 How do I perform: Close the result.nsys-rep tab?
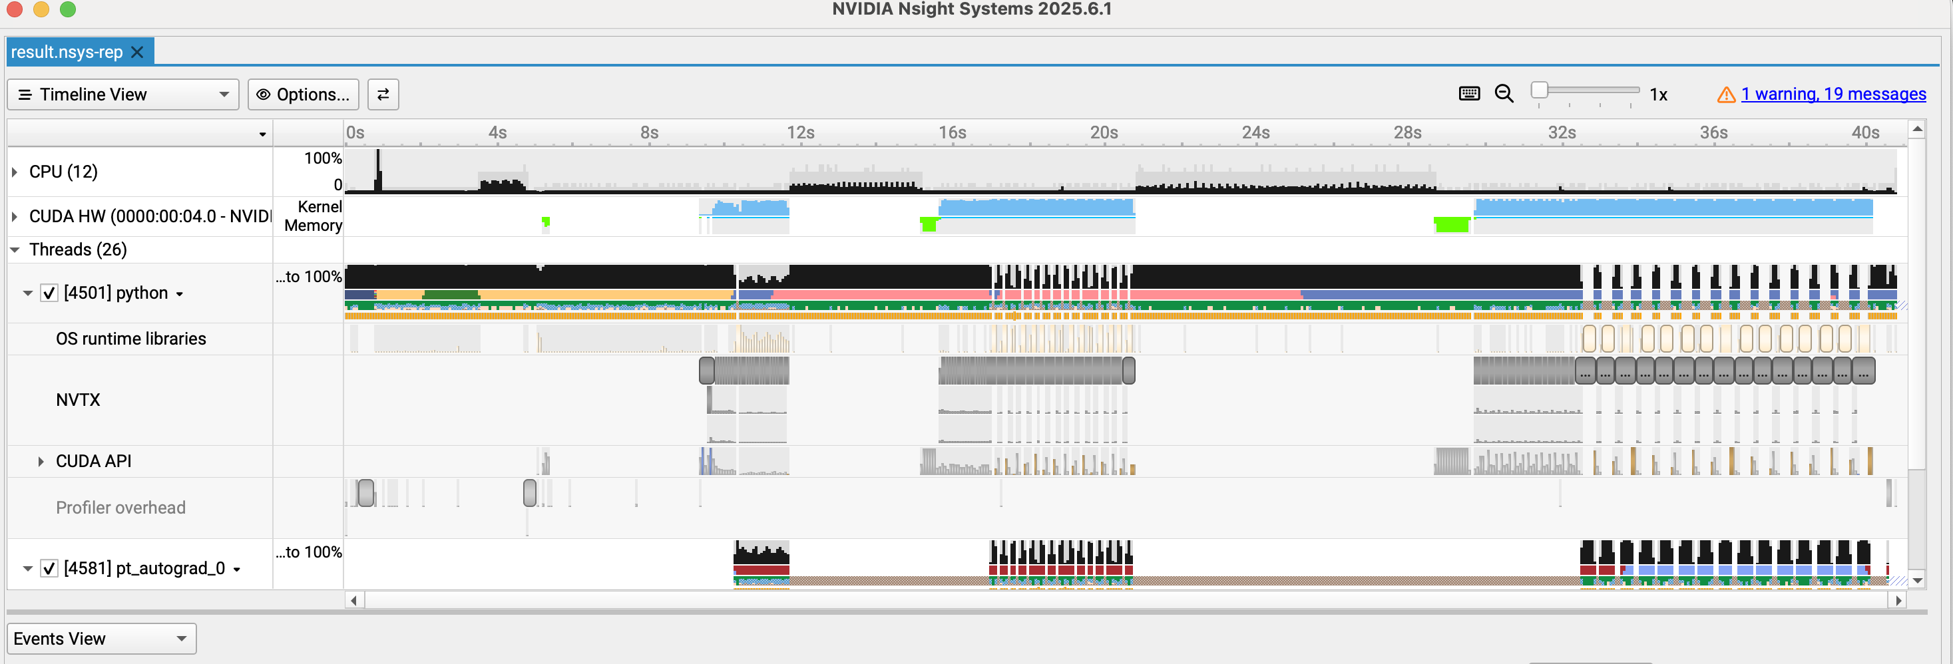coord(137,53)
